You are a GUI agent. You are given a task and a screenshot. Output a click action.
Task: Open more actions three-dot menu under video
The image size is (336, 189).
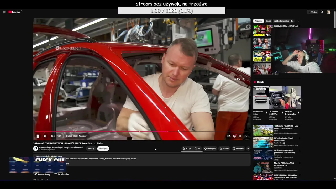click(x=248, y=149)
